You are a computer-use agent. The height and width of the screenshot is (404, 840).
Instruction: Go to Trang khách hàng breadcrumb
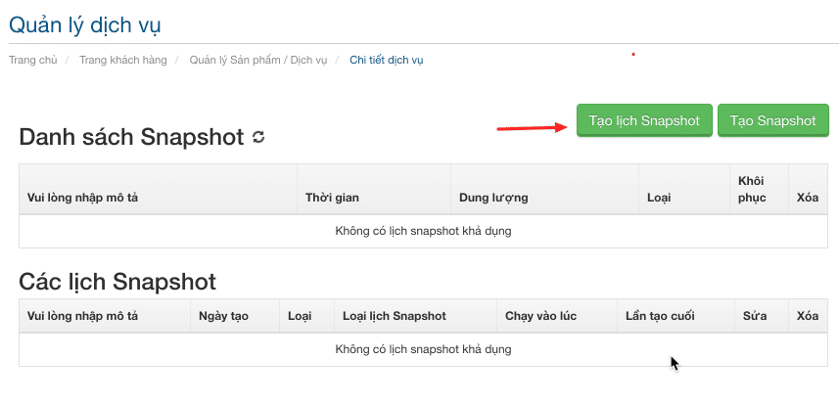122,60
